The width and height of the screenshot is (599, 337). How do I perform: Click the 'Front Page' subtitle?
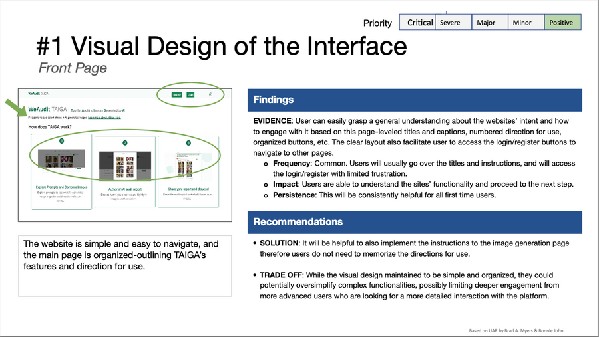point(73,68)
